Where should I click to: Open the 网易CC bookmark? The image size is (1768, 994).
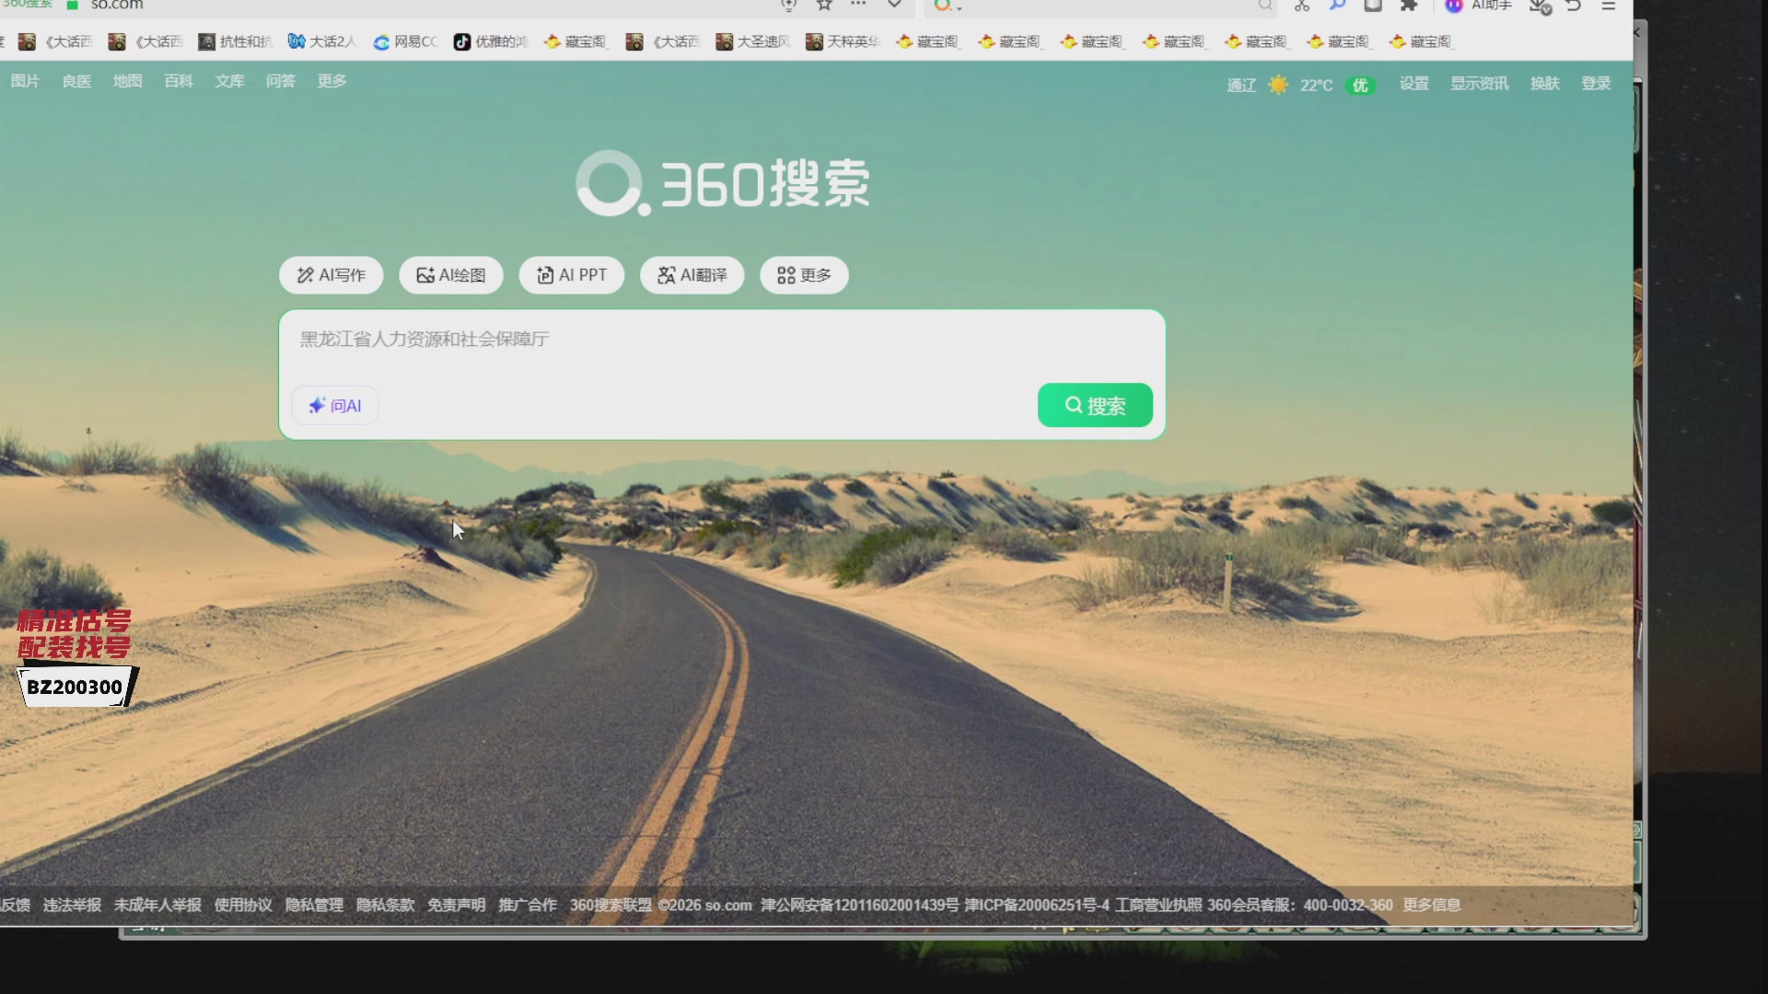(x=405, y=41)
